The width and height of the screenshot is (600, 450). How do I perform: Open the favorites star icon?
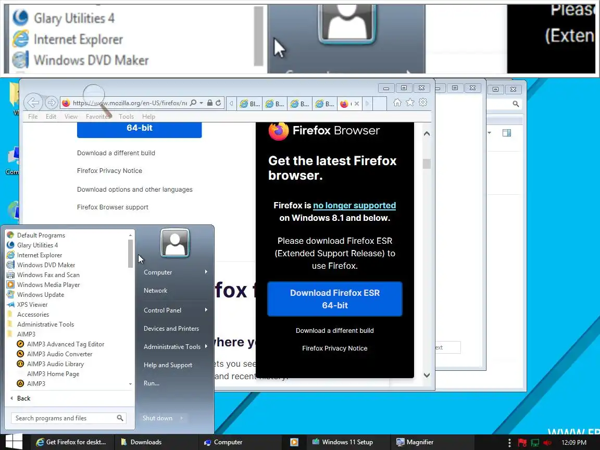[410, 103]
